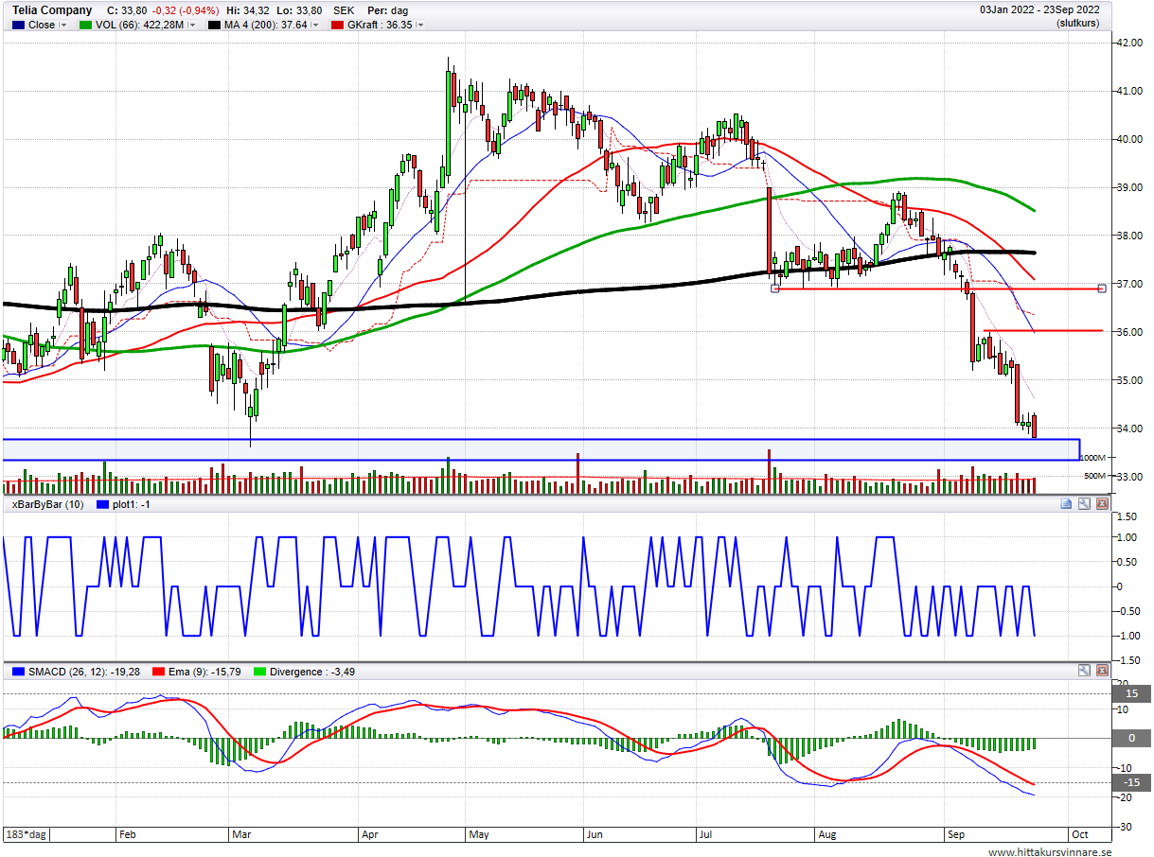Click the 42.00 price axis label
1154x857 pixels.
point(1129,43)
